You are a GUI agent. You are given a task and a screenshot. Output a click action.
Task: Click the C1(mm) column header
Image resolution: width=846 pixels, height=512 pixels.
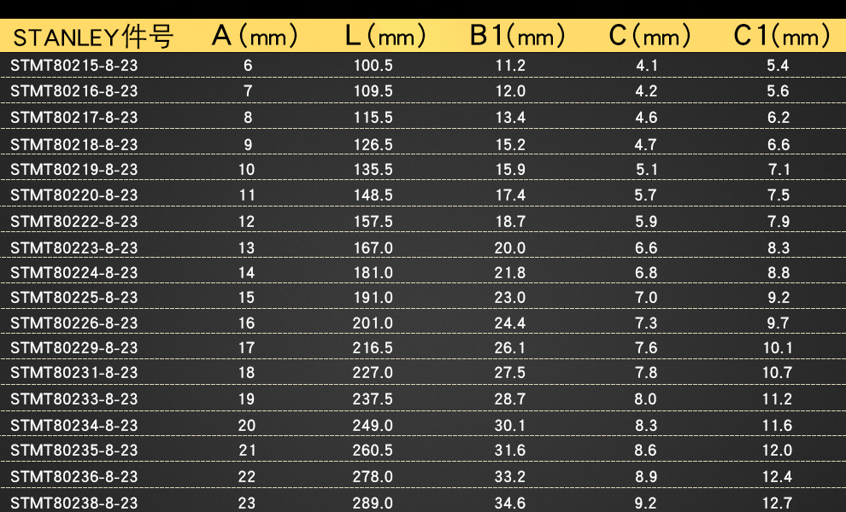click(x=781, y=37)
